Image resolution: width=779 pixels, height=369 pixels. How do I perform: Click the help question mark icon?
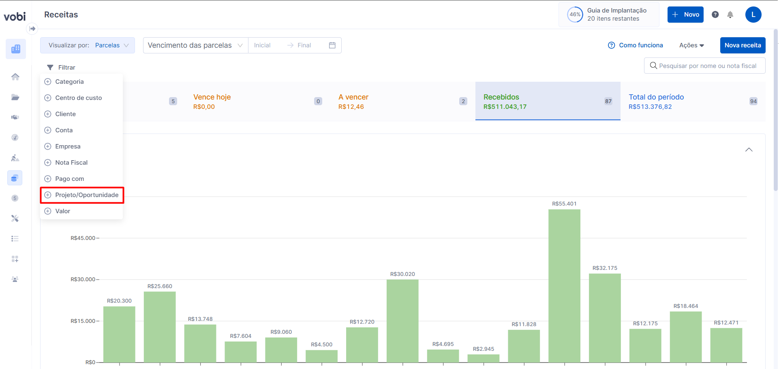point(715,15)
